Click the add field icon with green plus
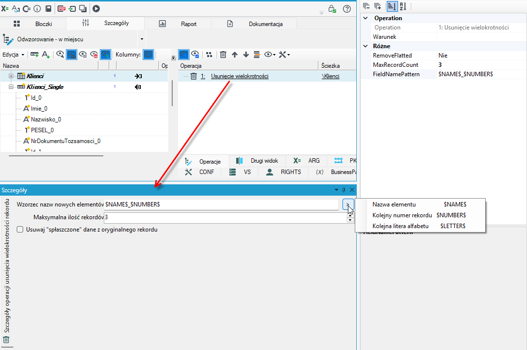This screenshot has width=527, height=350. pos(34,55)
